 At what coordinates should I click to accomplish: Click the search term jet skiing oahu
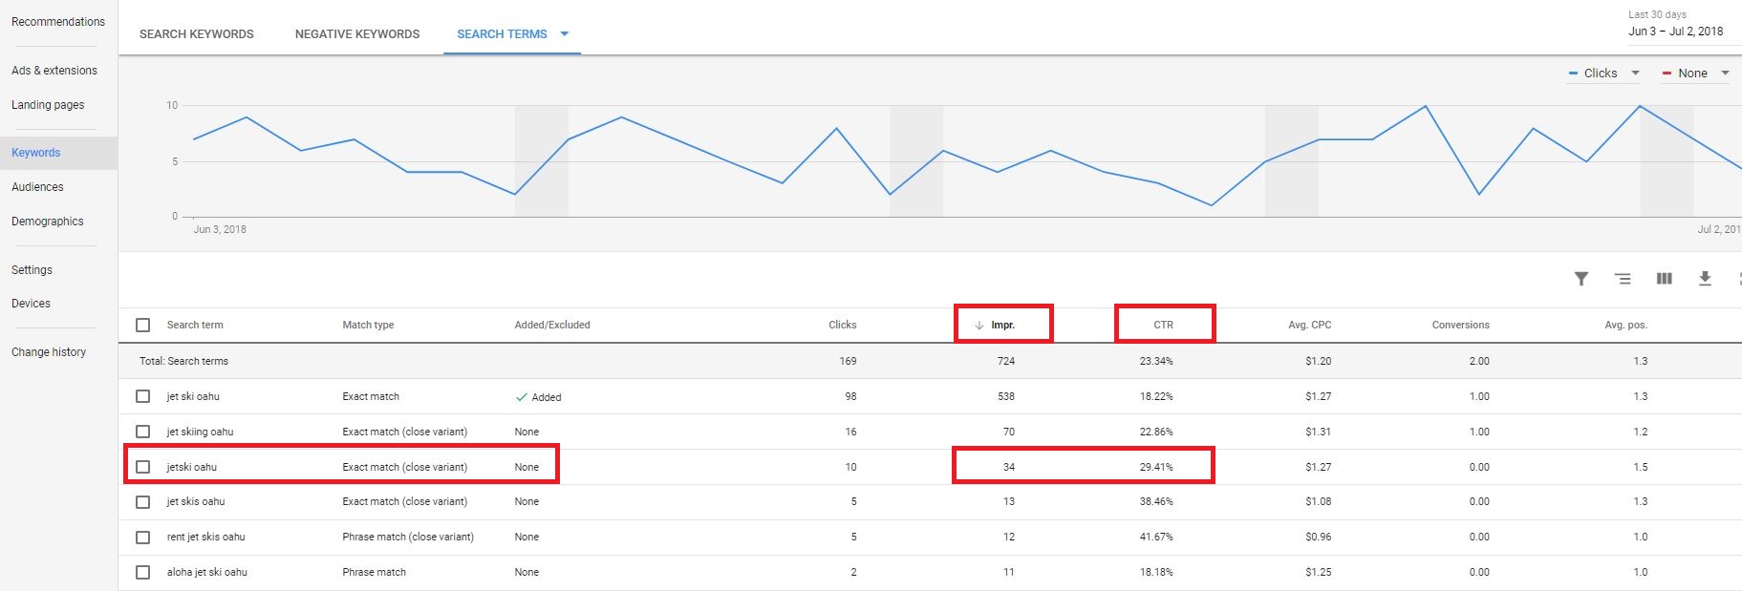click(200, 432)
